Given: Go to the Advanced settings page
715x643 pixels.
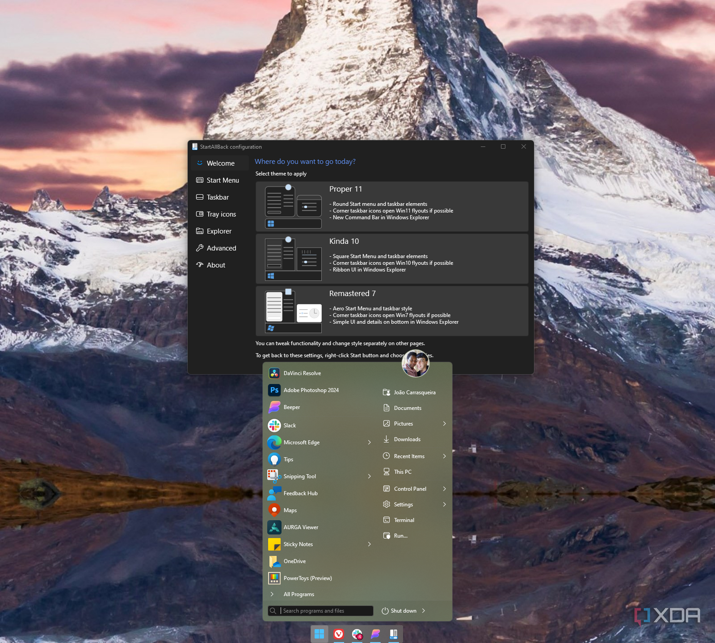Looking at the screenshot, I should 221,248.
